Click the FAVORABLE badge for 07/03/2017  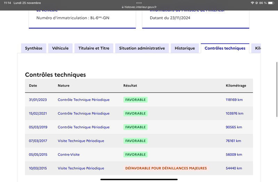point(135,141)
